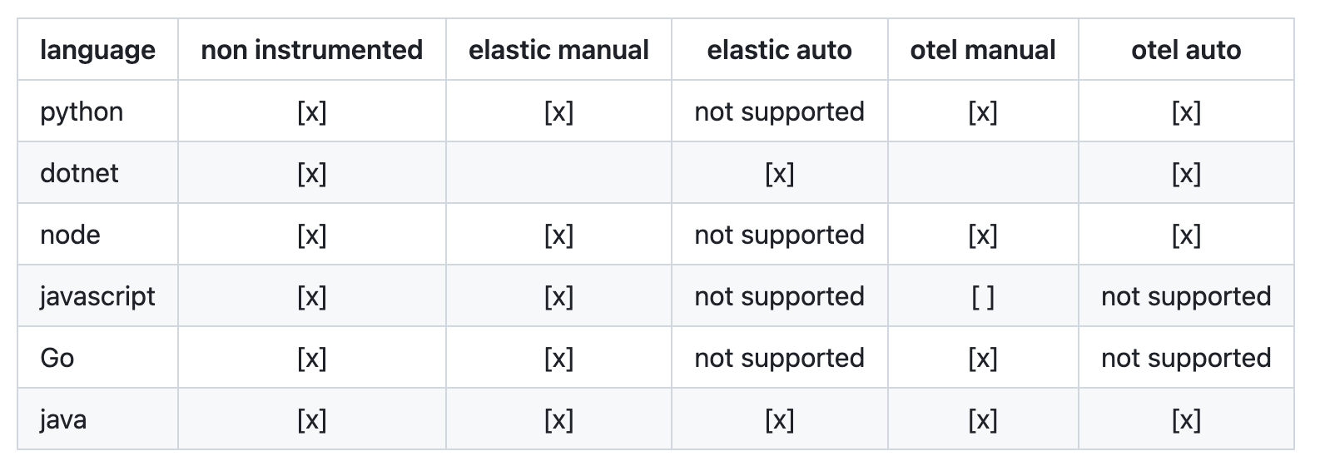Click the otel manual column header
The width and height of the screenshot is (1320, 461).
[x=983, y=50]
